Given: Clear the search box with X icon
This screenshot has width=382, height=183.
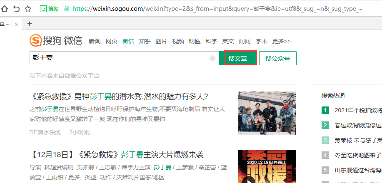Looking at the screenshot, I should (x=212, y=58).
